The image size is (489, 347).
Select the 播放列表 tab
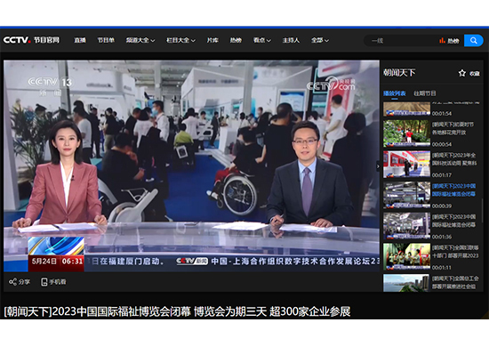tap(394, 93)
